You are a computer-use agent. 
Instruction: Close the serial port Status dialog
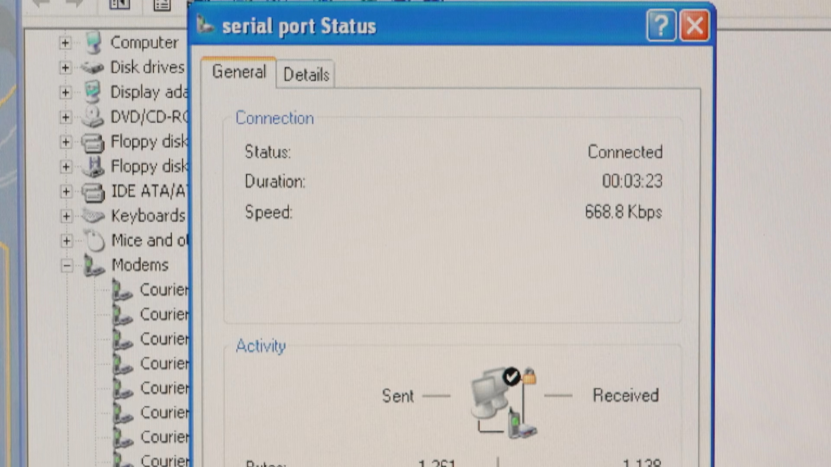click(694, 25)
